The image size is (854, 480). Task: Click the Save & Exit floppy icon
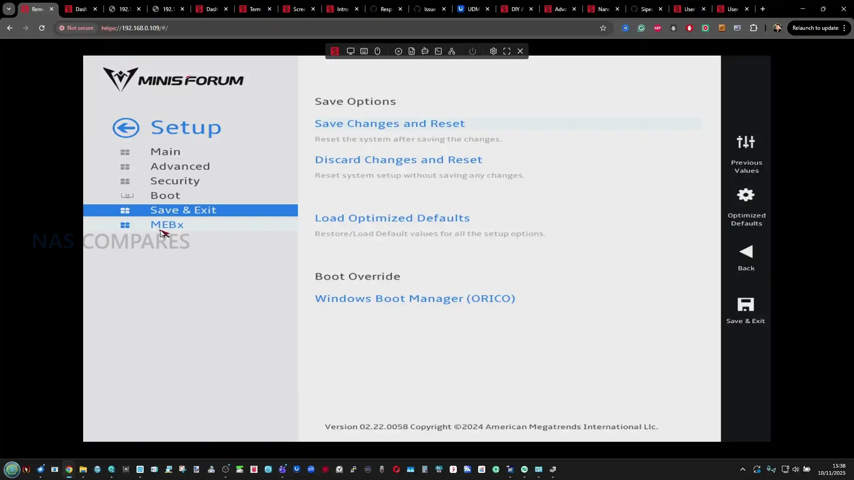pos(745,305)
